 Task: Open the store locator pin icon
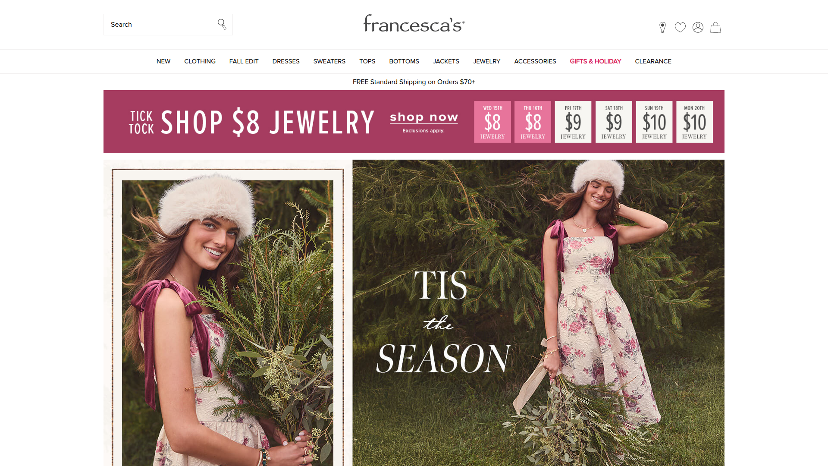click(x=663, y=27)
